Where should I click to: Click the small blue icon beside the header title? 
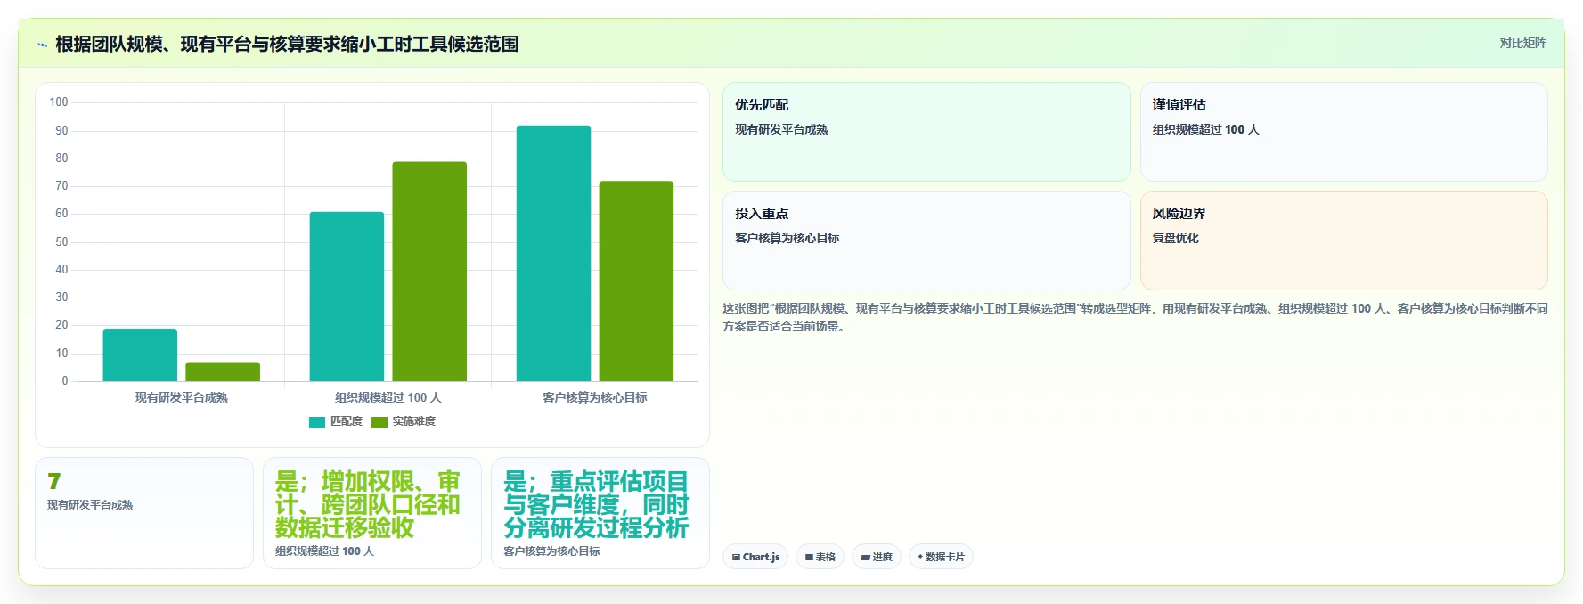click(42, 45)
